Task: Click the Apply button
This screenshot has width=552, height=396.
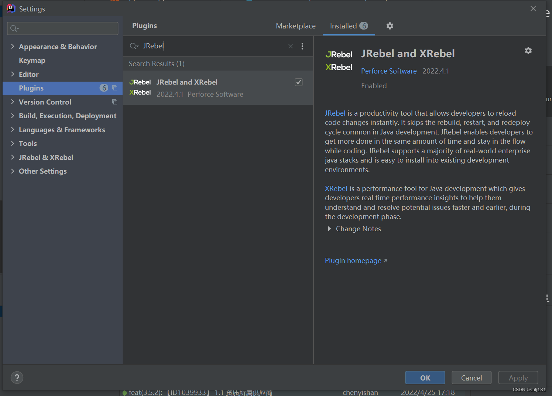Action: [518, 378]
